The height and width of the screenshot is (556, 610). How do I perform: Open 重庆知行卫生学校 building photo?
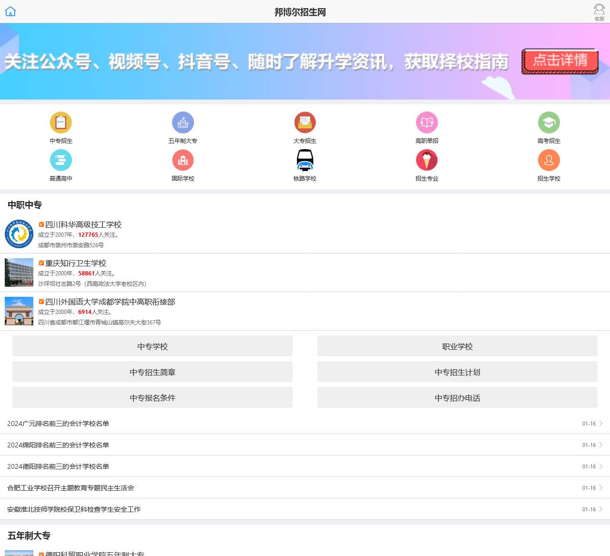(x=19, y=273)
